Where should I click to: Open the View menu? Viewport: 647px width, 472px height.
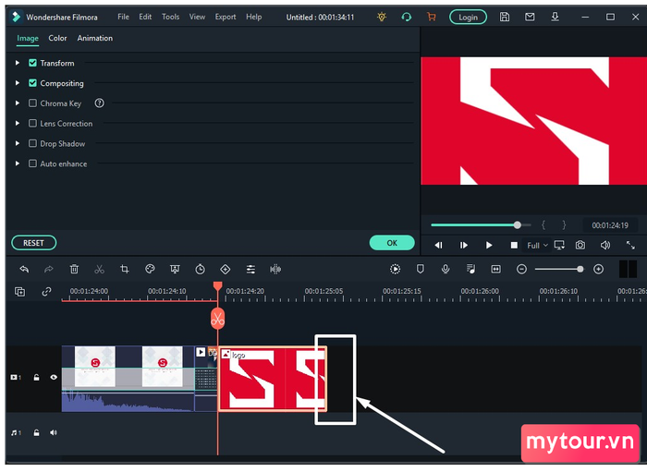click(197, 17)
